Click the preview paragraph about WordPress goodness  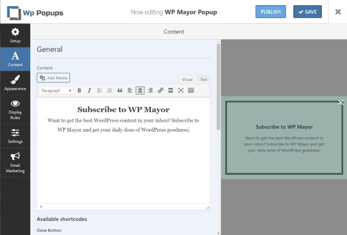click(284, 144)
